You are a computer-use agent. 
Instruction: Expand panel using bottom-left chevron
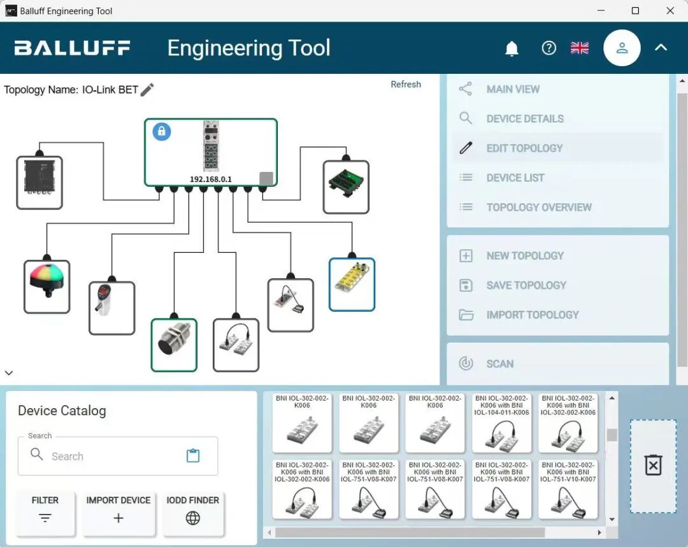click(x=9, y=373)
